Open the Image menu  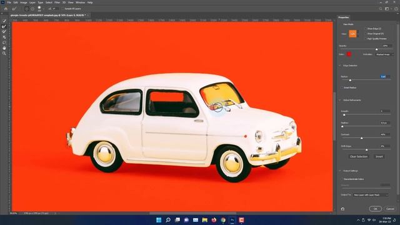click(x=24, y=2)
